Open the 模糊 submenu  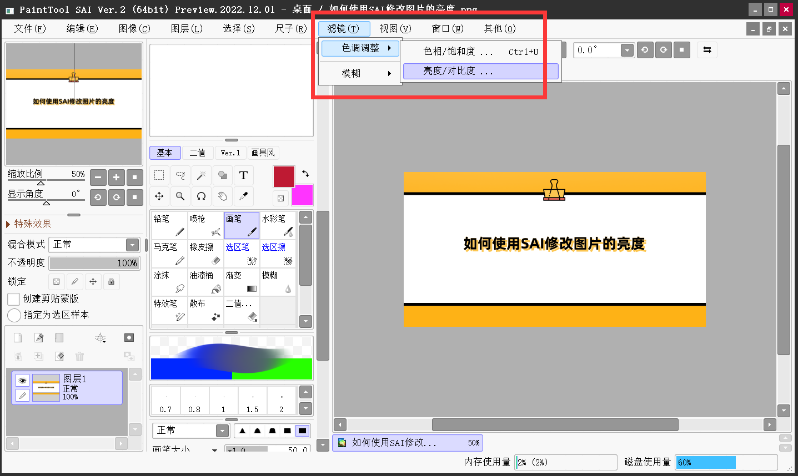point(360,73)
